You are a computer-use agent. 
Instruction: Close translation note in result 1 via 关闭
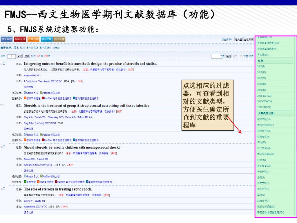(131, 70)
